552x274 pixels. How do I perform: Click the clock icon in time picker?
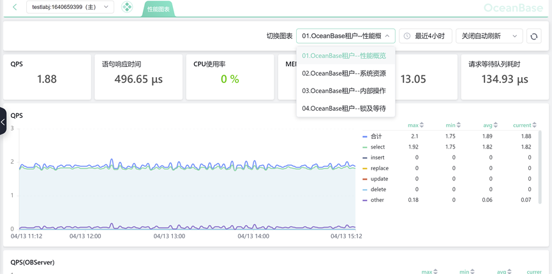click(x=407, y=36)
